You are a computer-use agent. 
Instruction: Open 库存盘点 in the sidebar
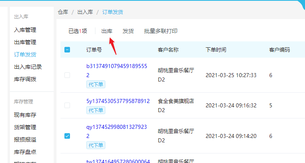click(x=25, y=152)
